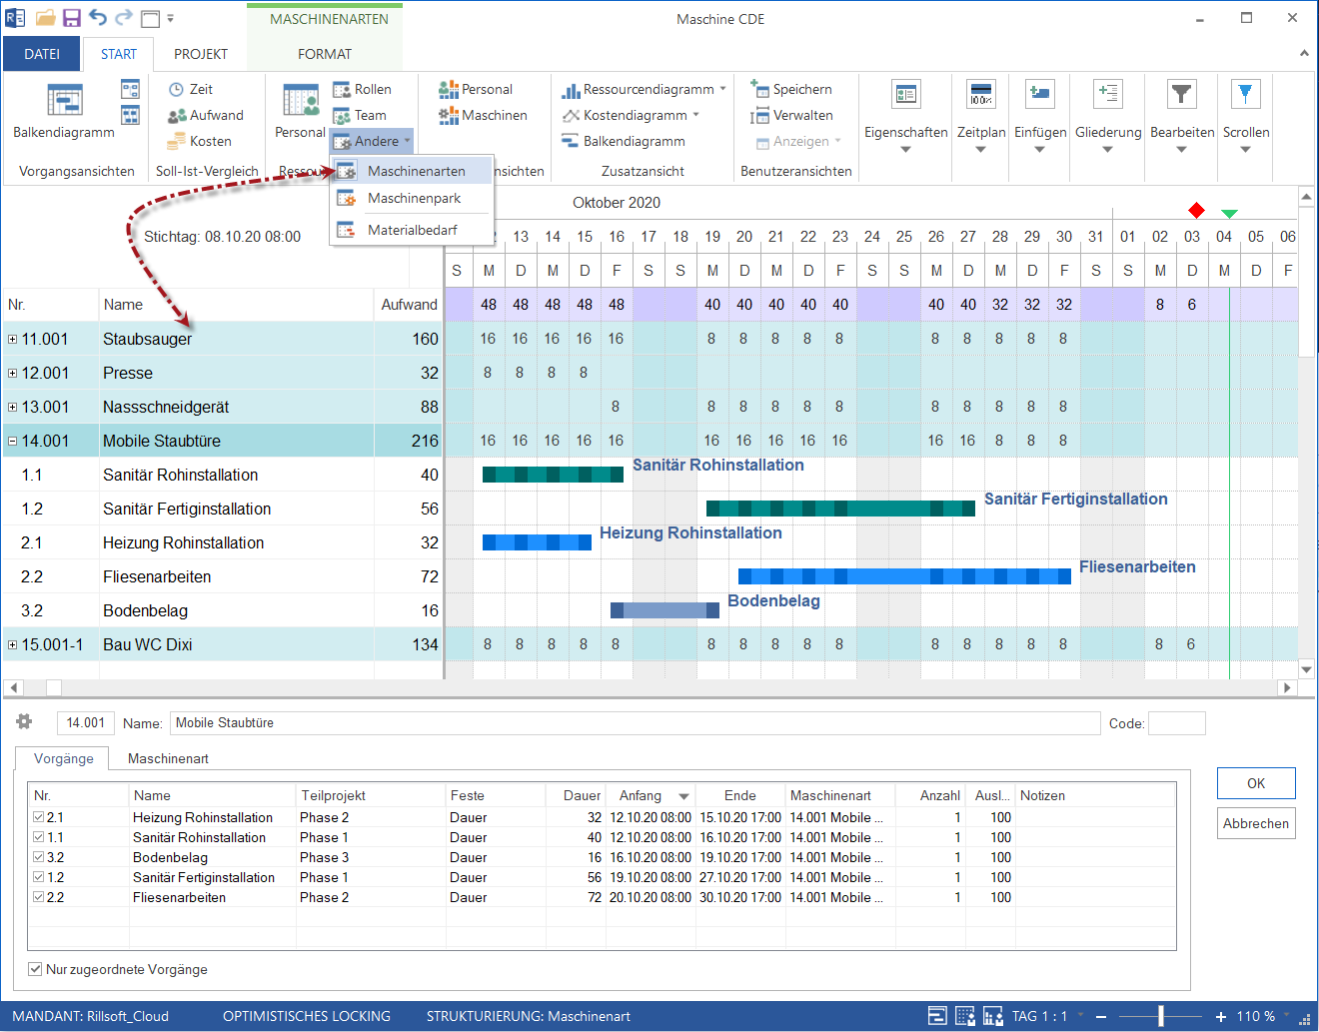Image resolution: width=1319 pixels, height=1032 pixels.
Task: Click the Zeit comparison icon
Action: click(x=176, y=89)
